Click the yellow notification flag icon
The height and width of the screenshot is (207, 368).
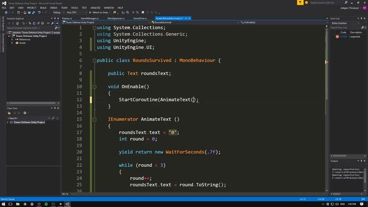300,2
